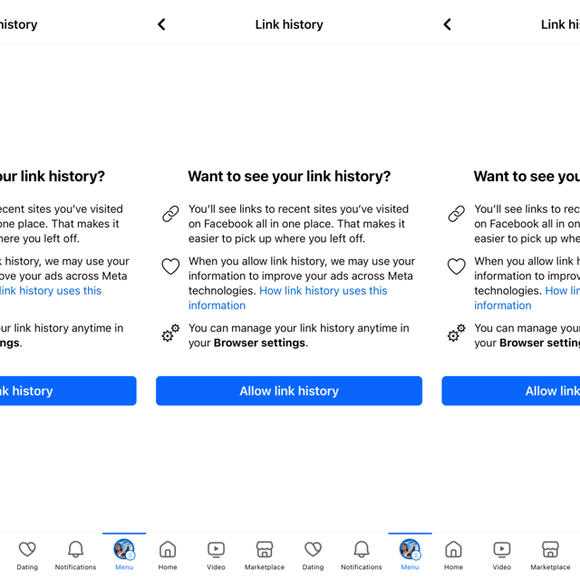This screenshot has height=580, width=580.
Task: Click the chain link icon in the right screen
Action: (x=457, y=214)
